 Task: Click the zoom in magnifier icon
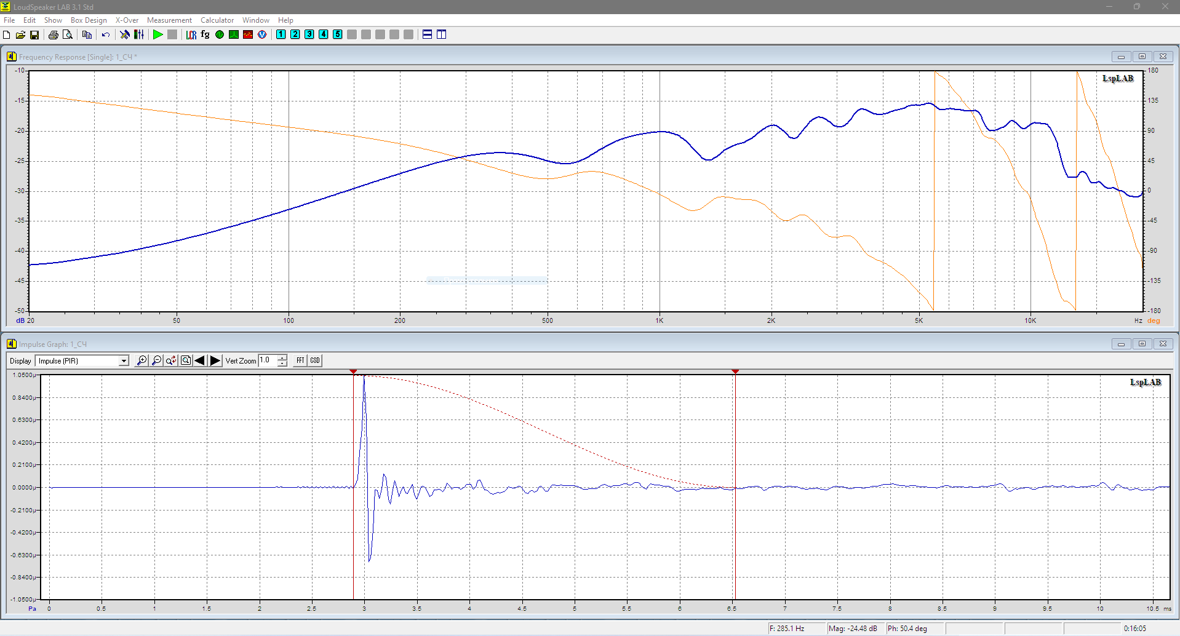click(x=142, y=360)
